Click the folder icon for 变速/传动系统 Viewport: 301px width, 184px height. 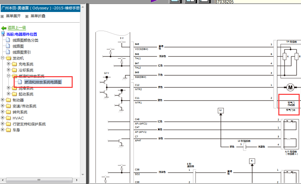pyautogui.click(x=8, y=106)
